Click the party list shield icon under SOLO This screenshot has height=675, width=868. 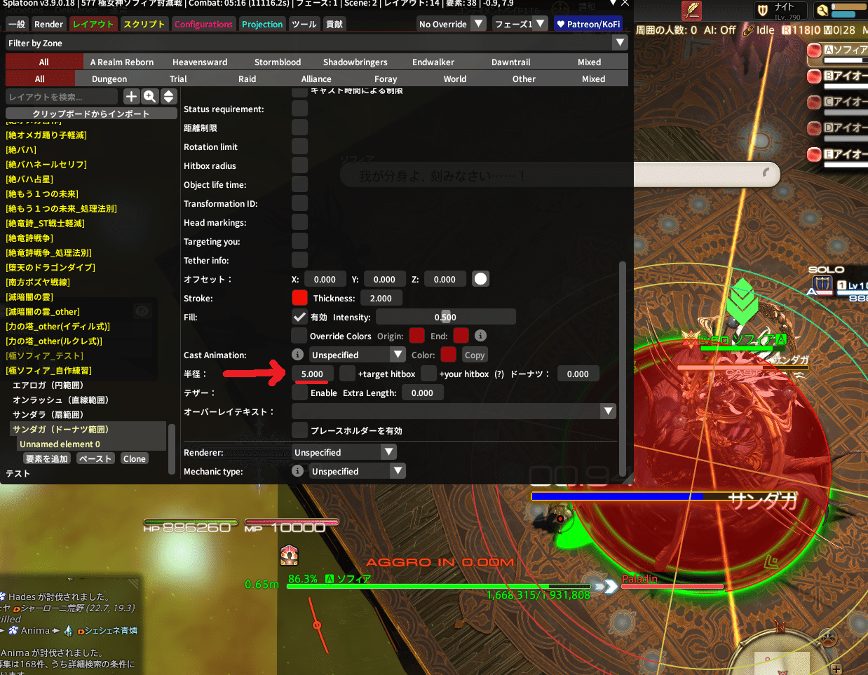pyautogui.click(x=822, y=285)
